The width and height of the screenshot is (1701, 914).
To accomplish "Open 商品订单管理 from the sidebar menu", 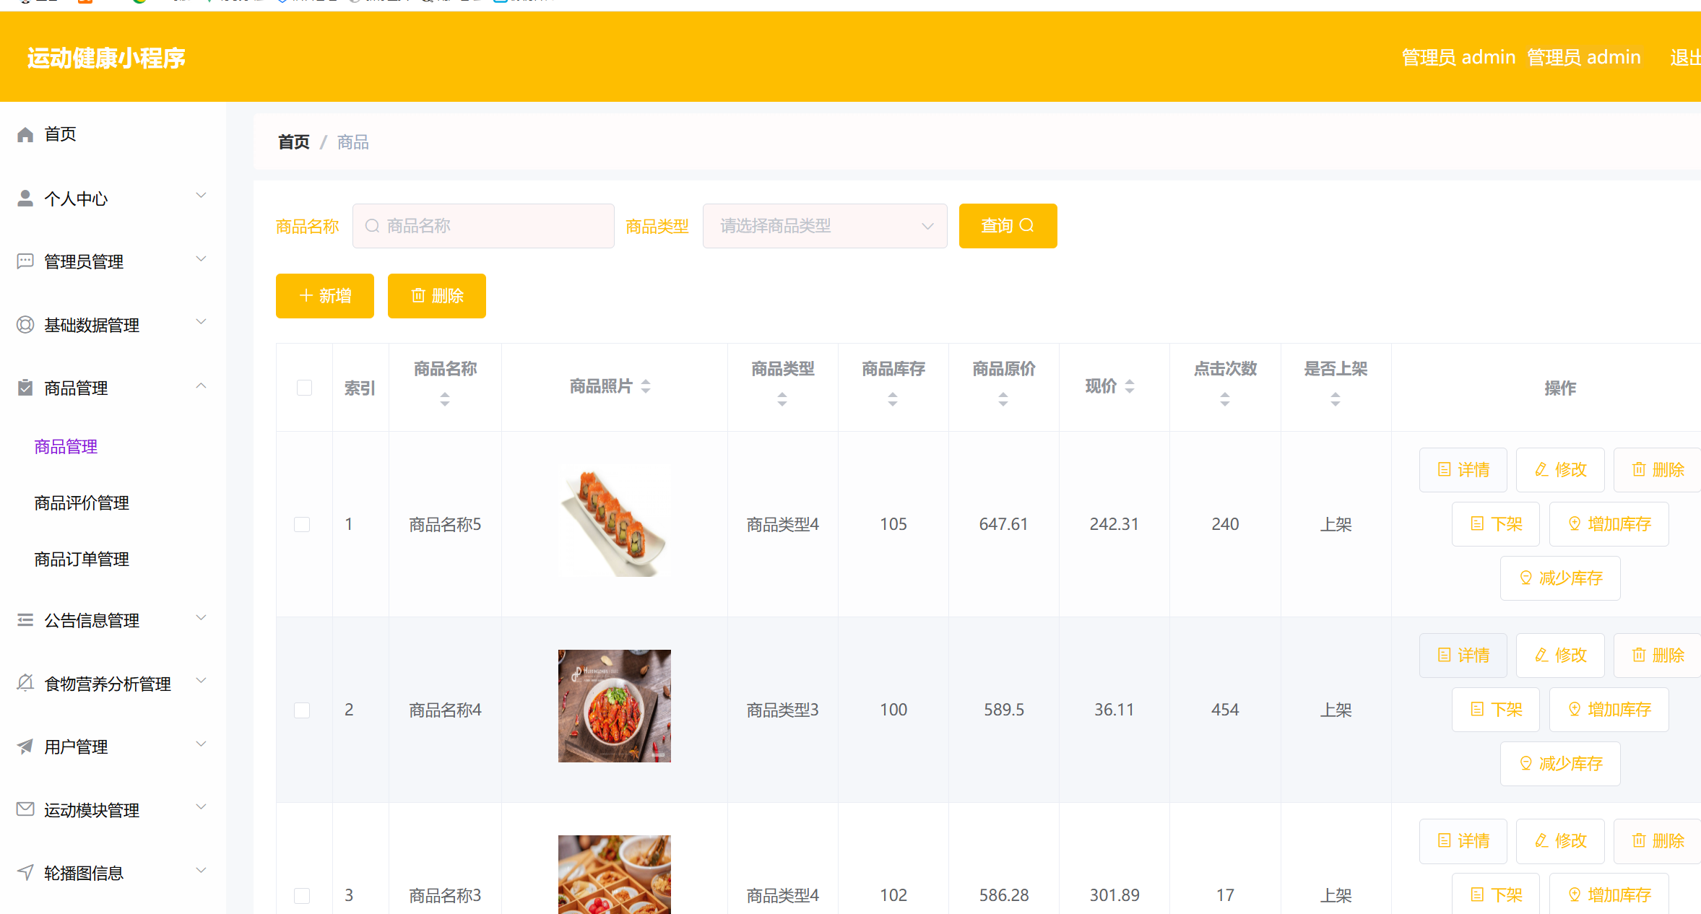I will [x=81, y=558].
